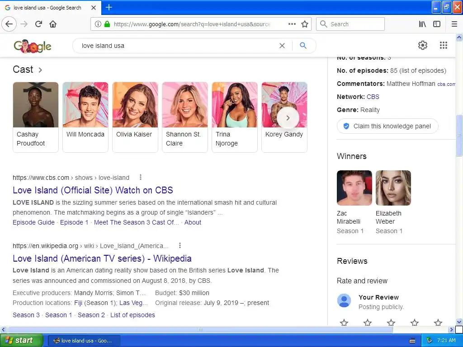Bookmark this page with the star icon
The height and width of the screenshot is (347, 463).
(x=305, y=24)
